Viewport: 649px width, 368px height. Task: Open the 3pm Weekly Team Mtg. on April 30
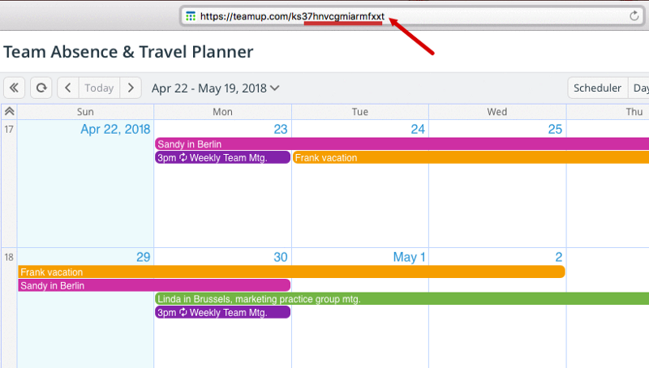[x=222, y=312]
